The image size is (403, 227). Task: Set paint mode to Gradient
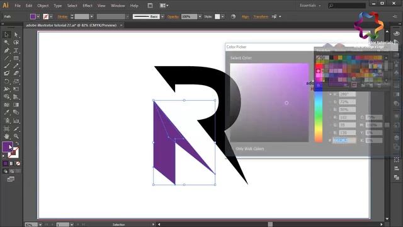(x=11, y=163)
